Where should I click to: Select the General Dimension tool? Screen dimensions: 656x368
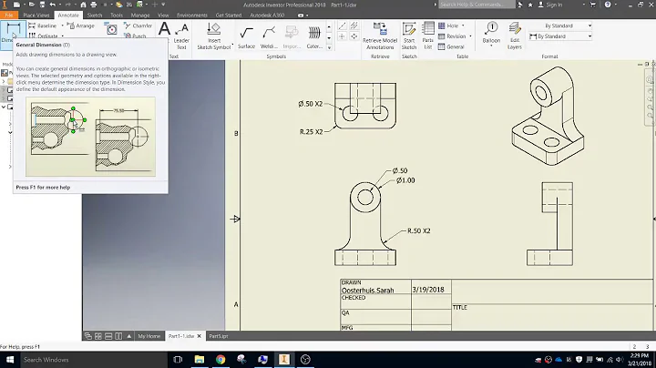13,33
